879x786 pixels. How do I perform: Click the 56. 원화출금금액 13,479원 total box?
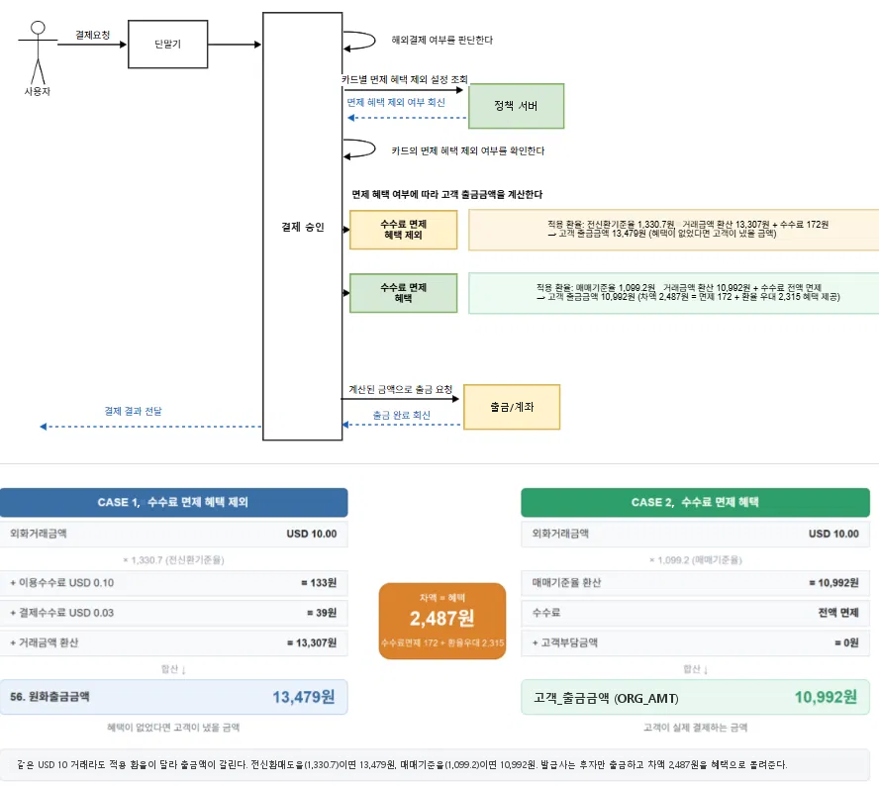pyautogui.click(x=174, y=697)
